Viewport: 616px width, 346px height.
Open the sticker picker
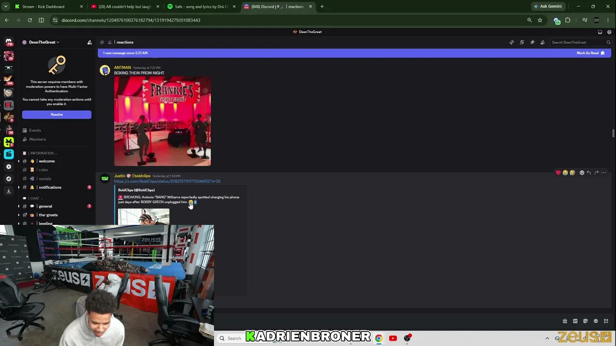585,321
